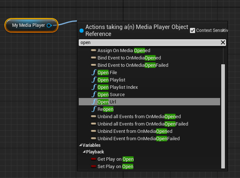Screen dimensions: 240x178
Task: Click the delegate icon beside Unbind all Events from OnMediaOpenFailed
Action: coord(93,124)
